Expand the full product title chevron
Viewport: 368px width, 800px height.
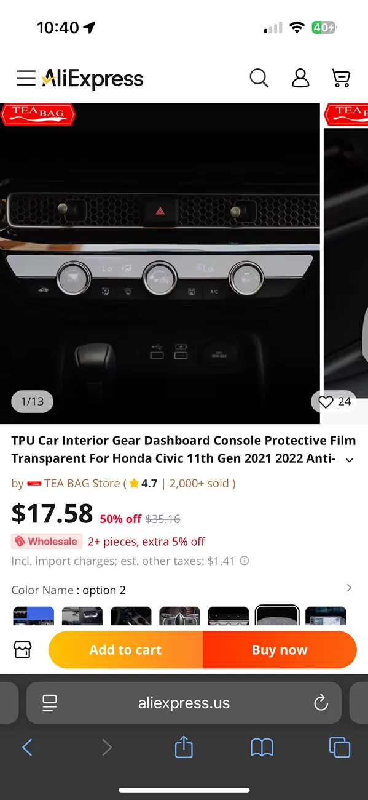coord(350,460)
